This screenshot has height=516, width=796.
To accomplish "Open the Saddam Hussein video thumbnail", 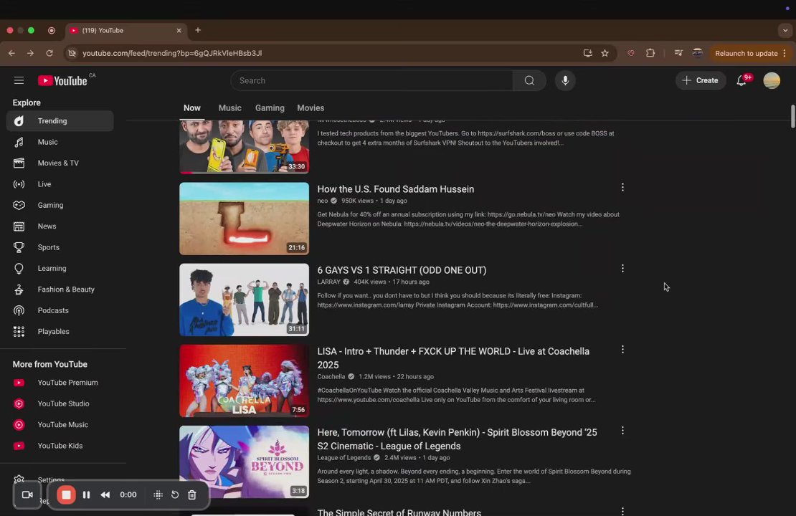I will pyautogui.click(x=245, y=219).
